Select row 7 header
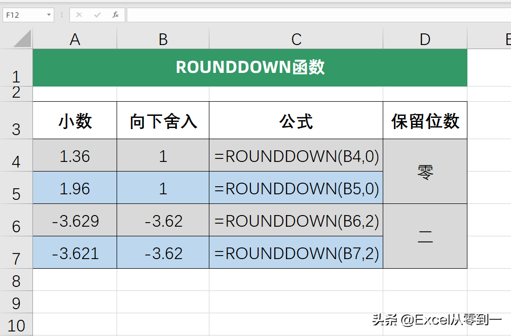Viewport: 511px width, 336px height. pos(16,253)
